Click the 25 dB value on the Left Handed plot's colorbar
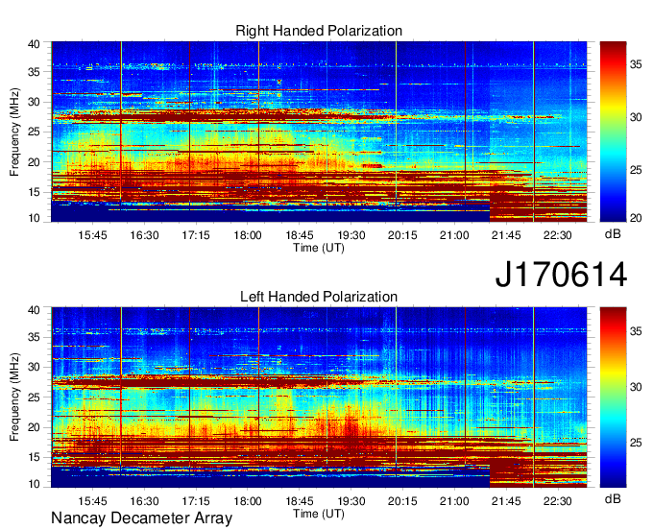The image size is (653, 530). click(636, 443)
